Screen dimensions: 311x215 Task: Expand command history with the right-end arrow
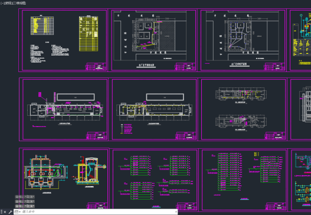pos(176,212)
